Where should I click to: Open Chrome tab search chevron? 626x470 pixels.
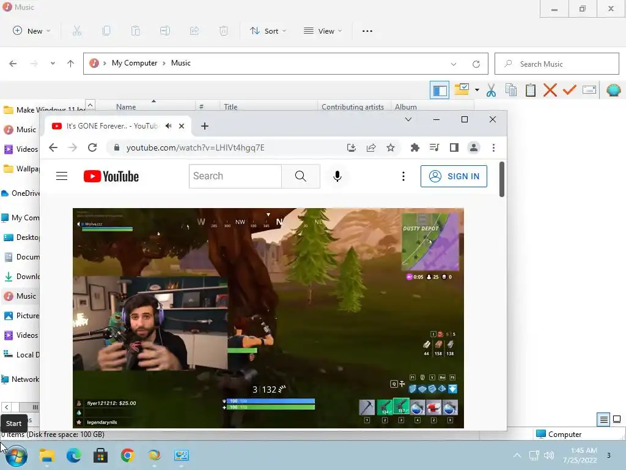[408, 119]
